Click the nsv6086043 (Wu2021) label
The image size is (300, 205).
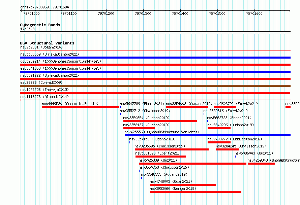[254, 153]
